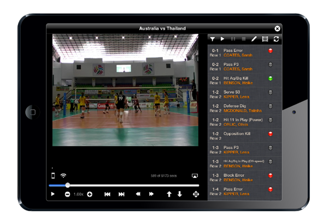This screenshot has width=328, height=224.
Task: Toggle gray indicator on Hit Aq/Bq In Play (Off-speed)
Action: (271, 162)
